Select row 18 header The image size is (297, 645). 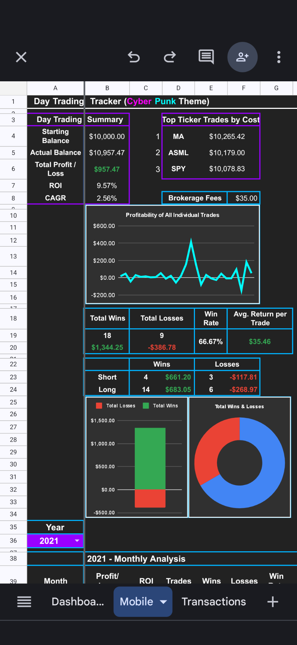13,318
